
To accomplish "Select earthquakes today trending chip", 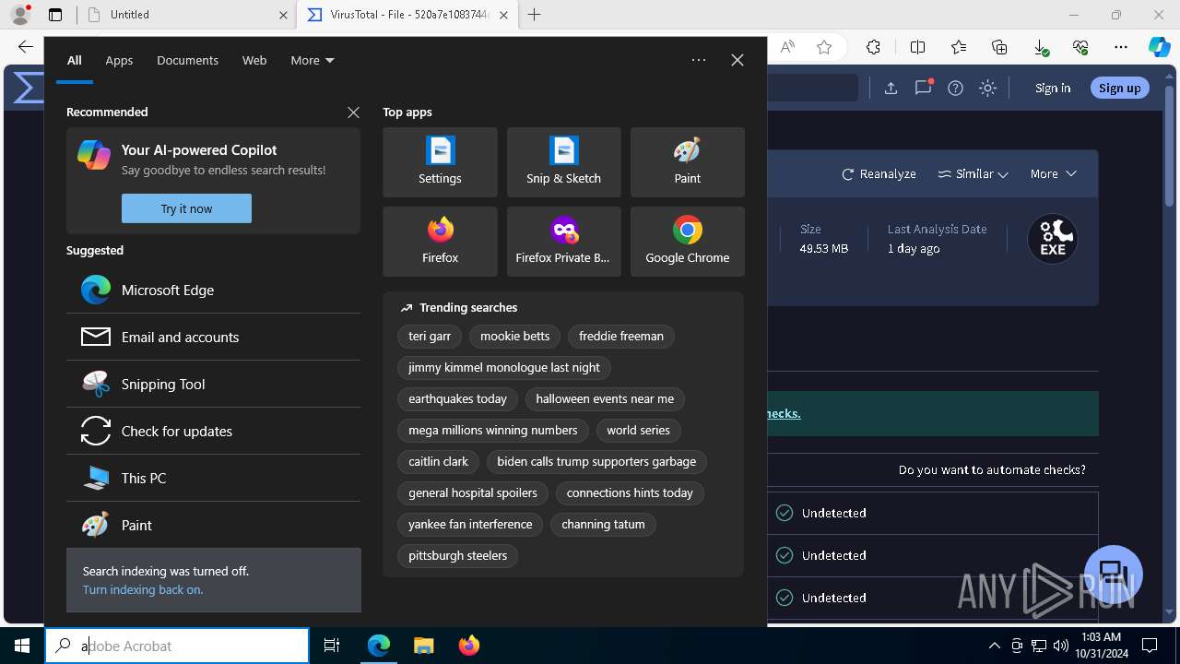I will tap(457, 399).
